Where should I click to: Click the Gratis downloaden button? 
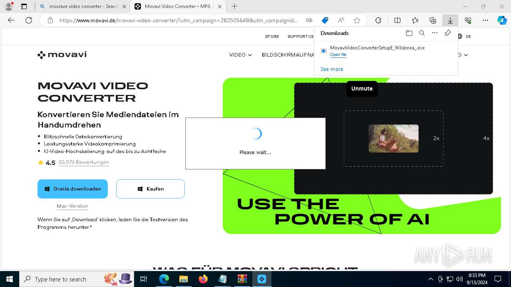pyautogui.click(x=73, y=189)
